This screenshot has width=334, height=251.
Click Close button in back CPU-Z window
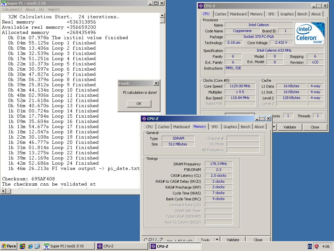315,127
